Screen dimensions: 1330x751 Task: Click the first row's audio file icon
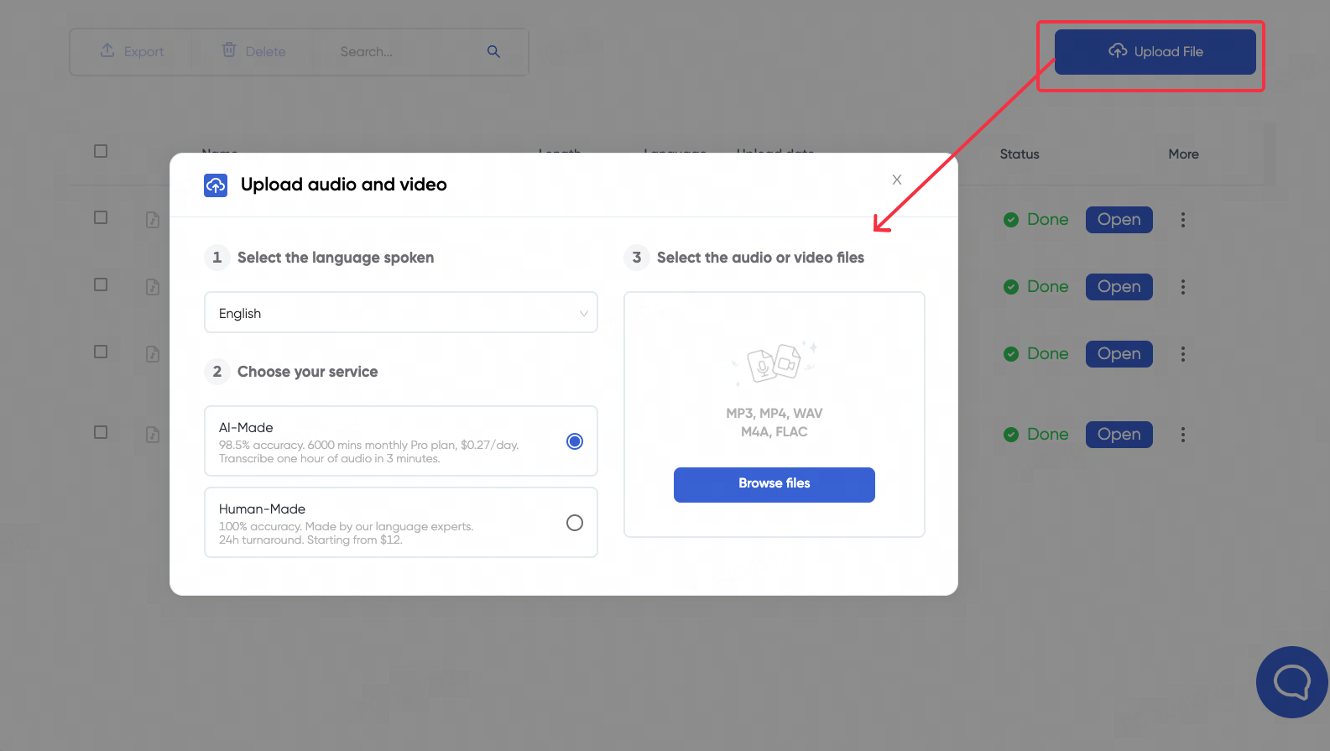(x=153, y=220)
